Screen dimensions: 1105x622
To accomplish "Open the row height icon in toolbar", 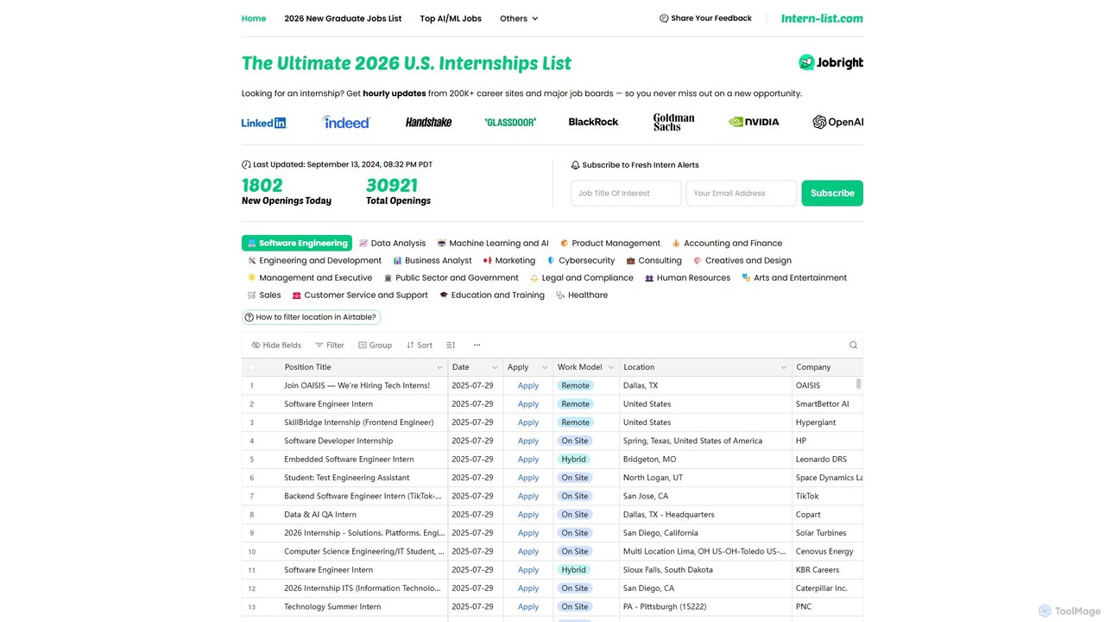I will 451,345.
